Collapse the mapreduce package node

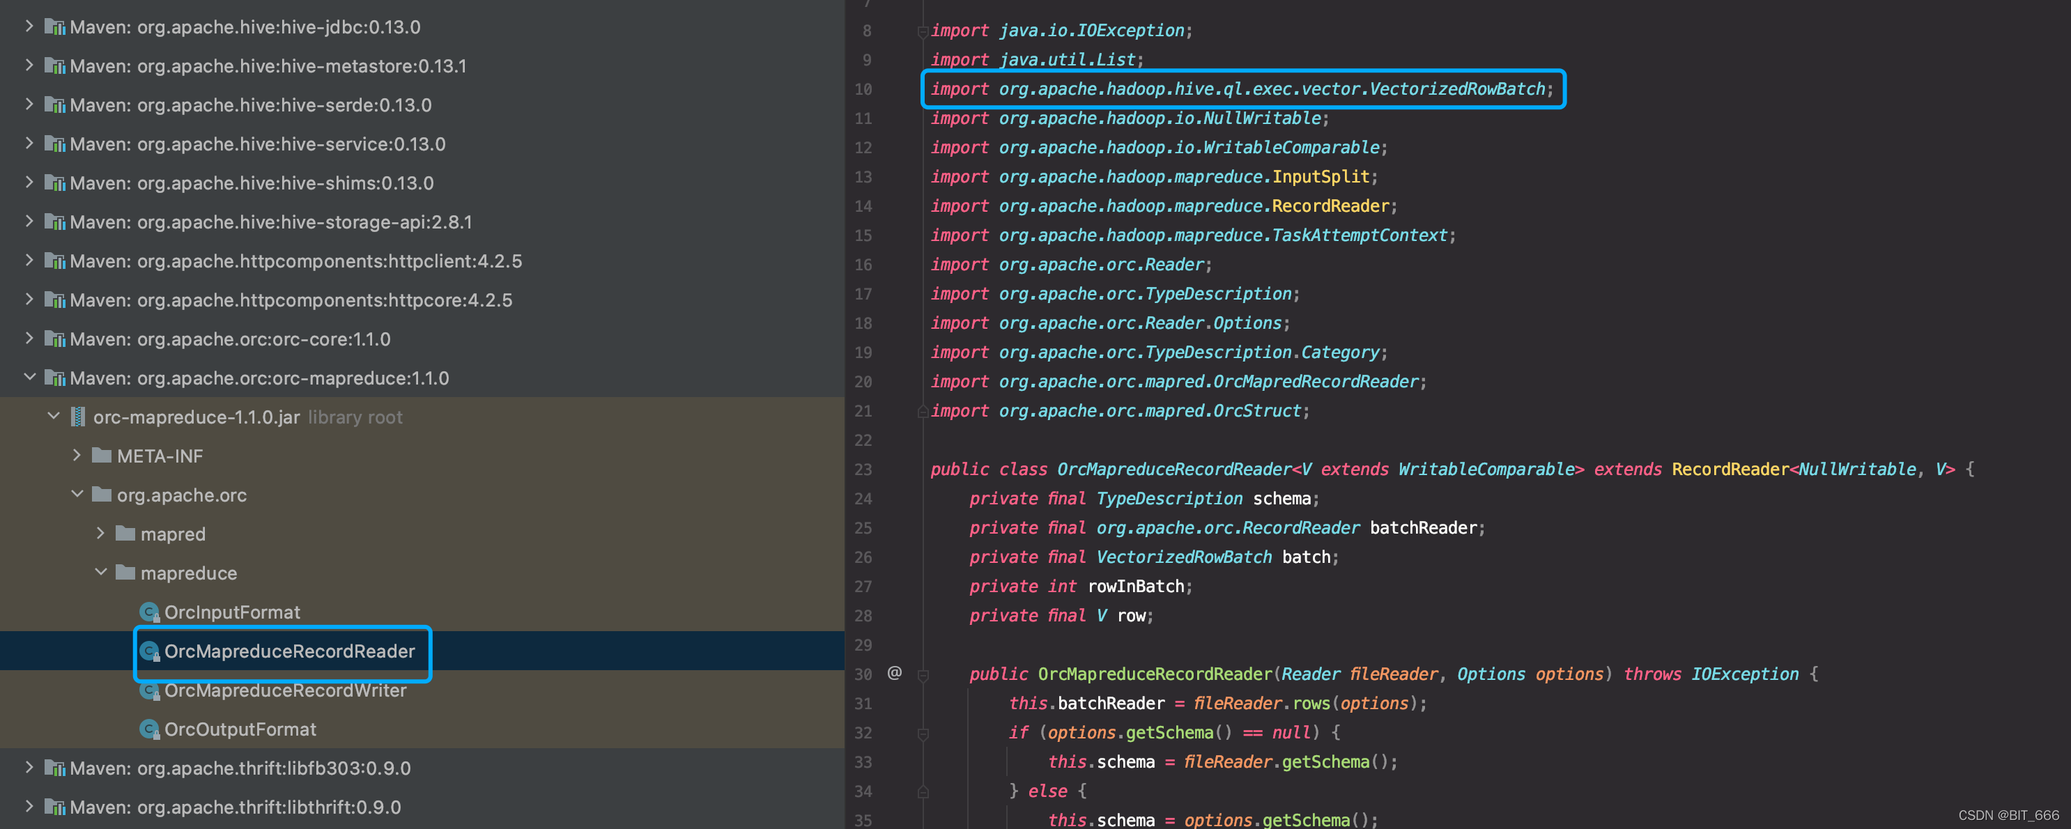(x=100, y=572)
